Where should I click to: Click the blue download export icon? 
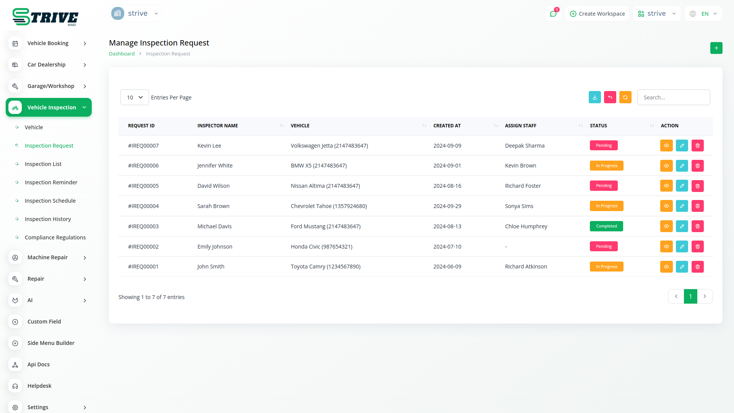pyautogui.click(x=594, y=98)
